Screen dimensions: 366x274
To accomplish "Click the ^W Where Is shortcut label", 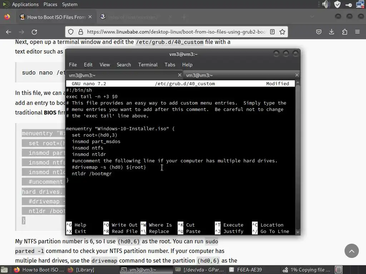I will [156, 225].
